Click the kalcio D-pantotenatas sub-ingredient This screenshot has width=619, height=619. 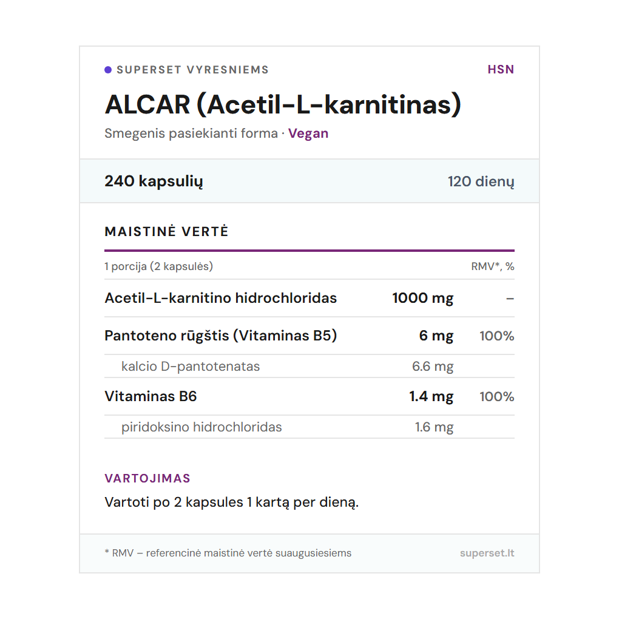coord(191,367)
